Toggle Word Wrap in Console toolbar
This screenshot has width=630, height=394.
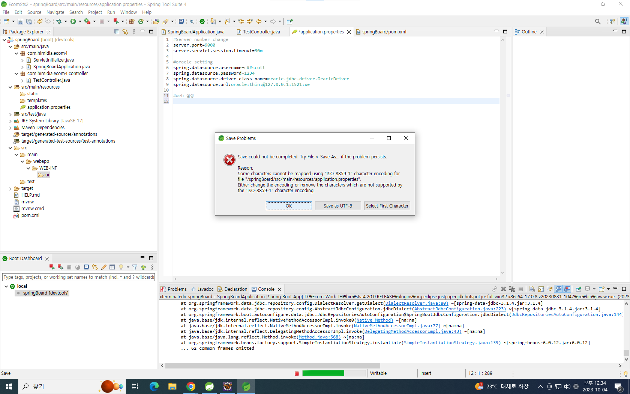550,289
